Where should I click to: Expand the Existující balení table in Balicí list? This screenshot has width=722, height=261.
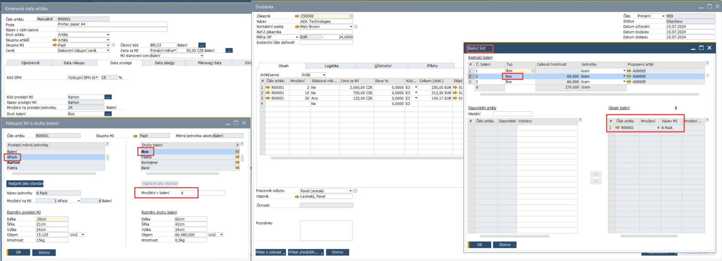click(707, 63)
